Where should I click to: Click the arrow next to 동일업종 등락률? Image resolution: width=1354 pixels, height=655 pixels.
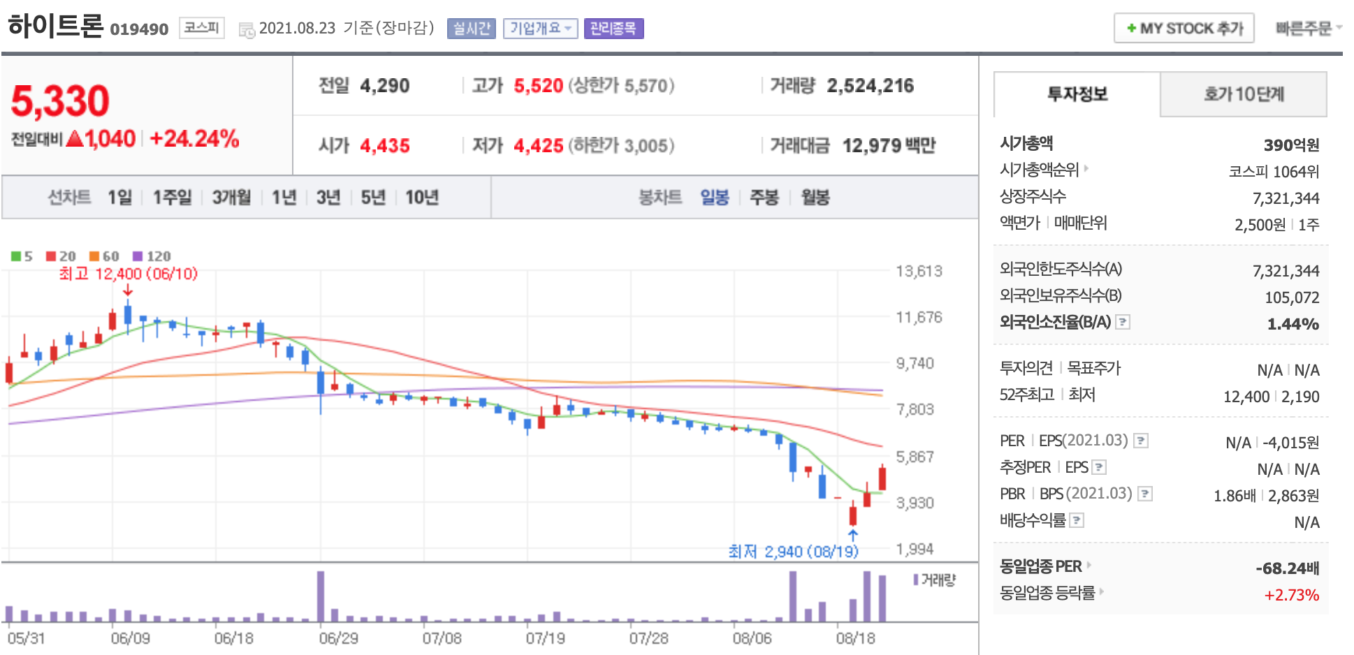[x=1102, y=591]
